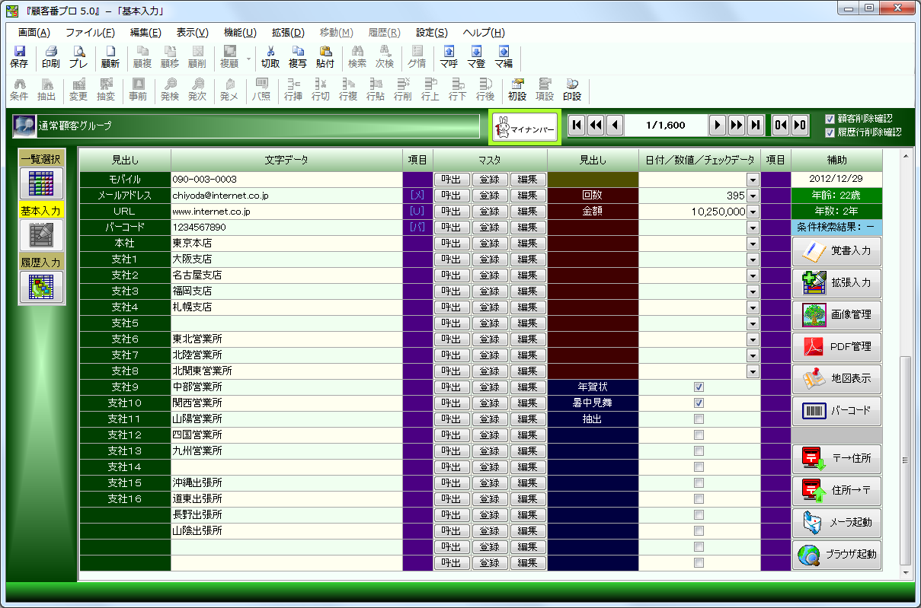921x608 pixels.
Task: Toggle the 顧客削除確認 checkbox
Action: [x=830, y=119]
